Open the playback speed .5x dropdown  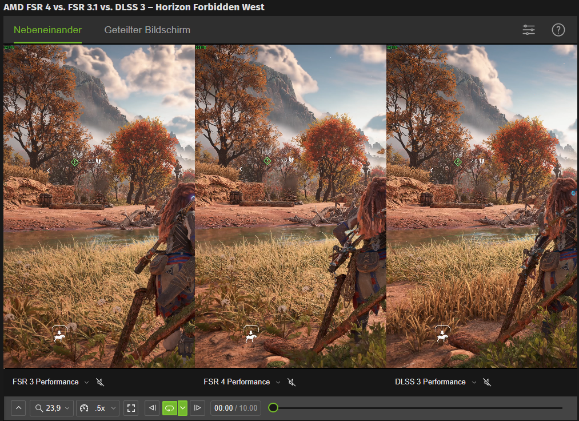(98, 408)
